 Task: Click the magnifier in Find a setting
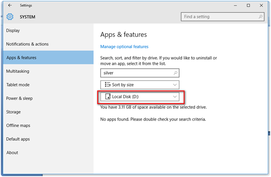point(260,17)
